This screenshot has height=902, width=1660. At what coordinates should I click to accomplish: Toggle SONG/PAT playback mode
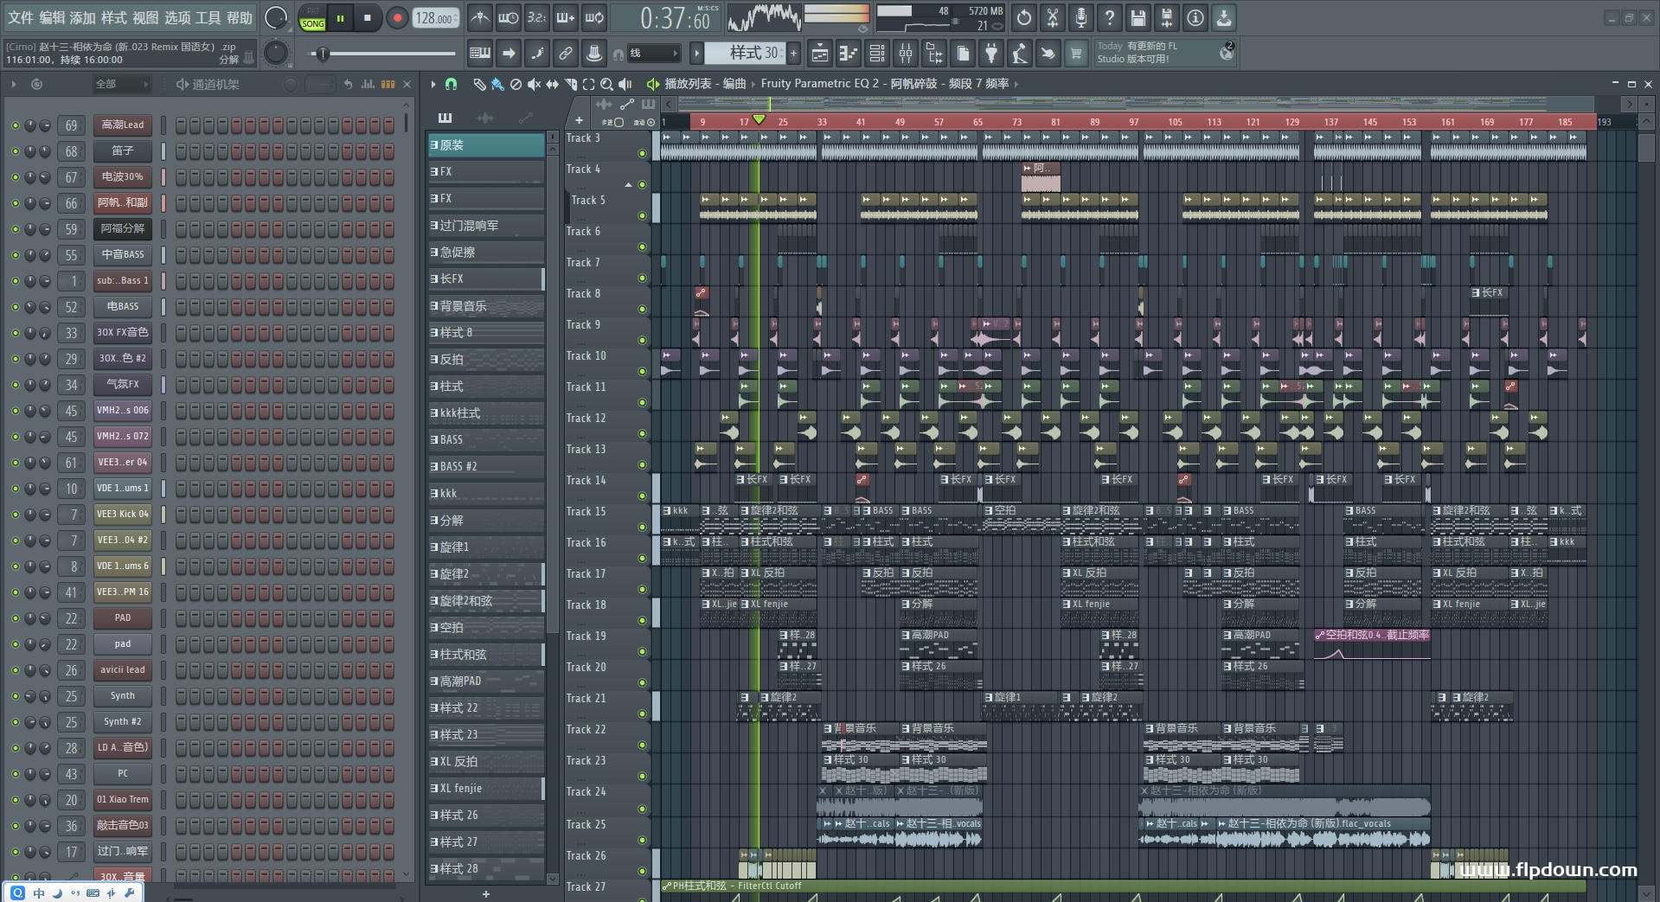(x=312, y=18)
